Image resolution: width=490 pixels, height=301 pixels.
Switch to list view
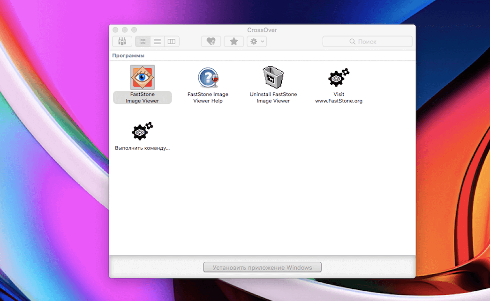(157, 42)
